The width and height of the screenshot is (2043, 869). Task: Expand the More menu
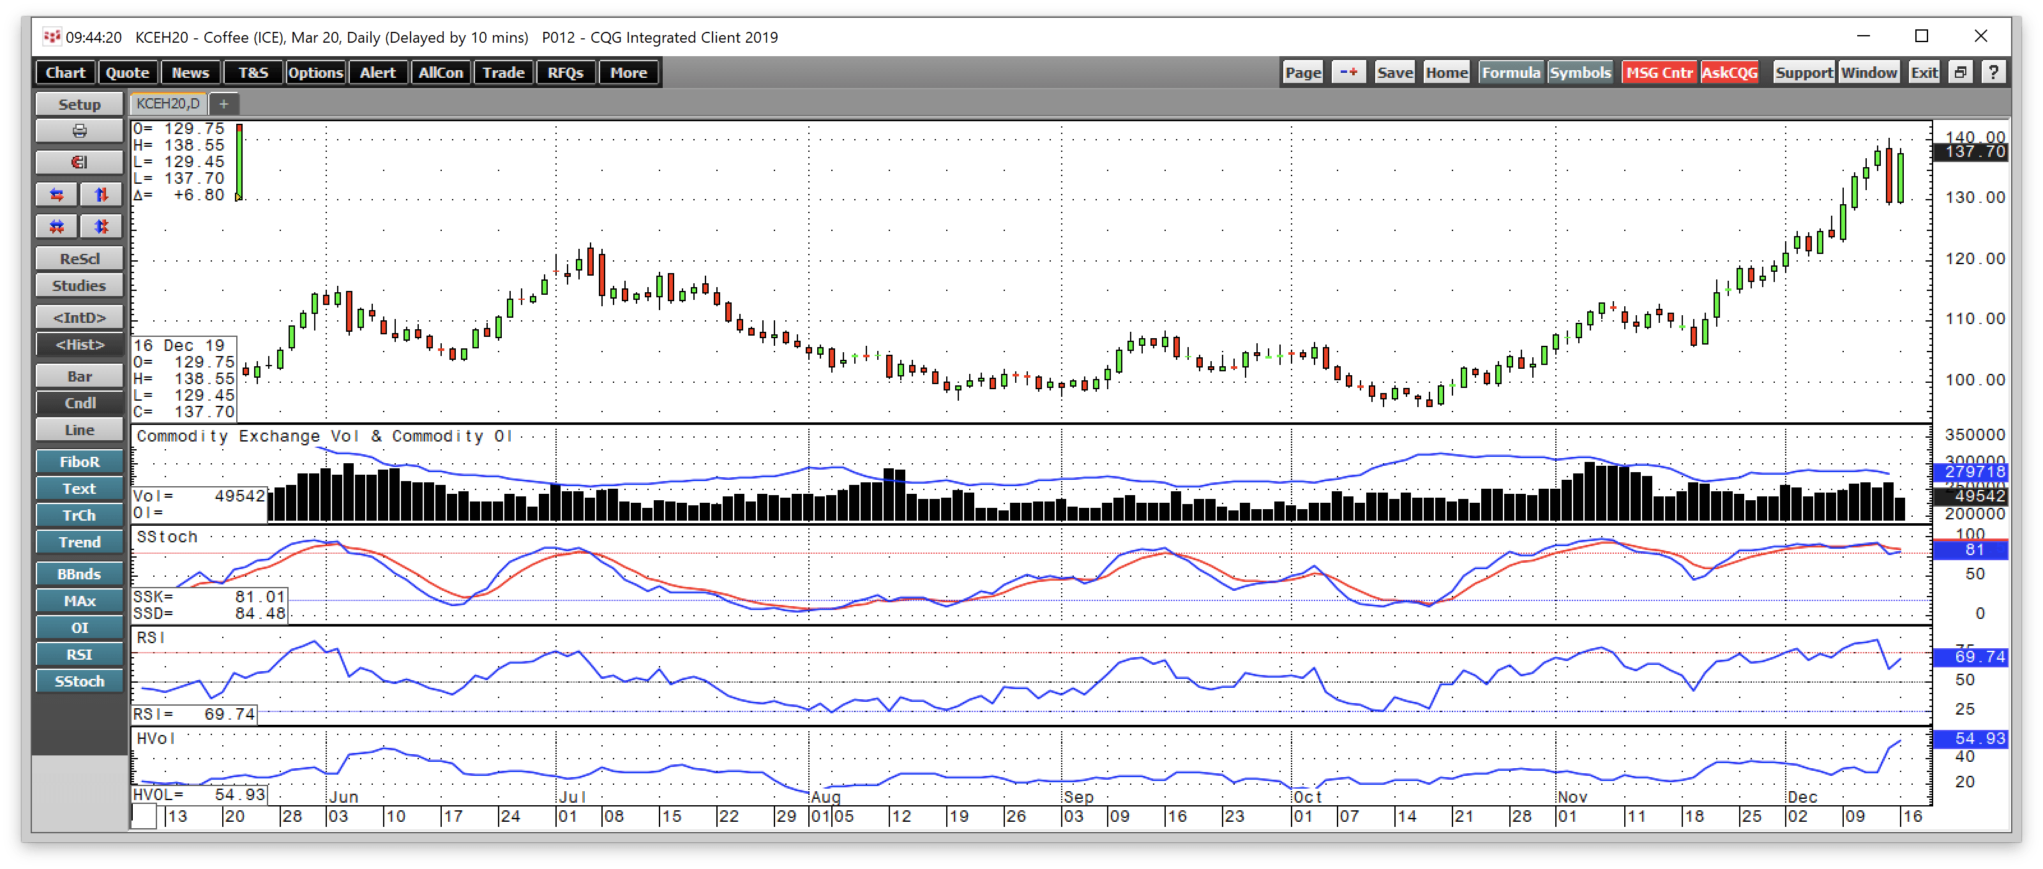point(629,72)
